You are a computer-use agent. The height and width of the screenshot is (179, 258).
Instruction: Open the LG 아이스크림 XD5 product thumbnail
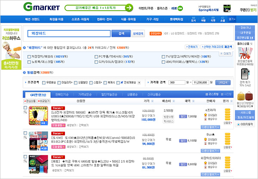(x=38, y=116)
